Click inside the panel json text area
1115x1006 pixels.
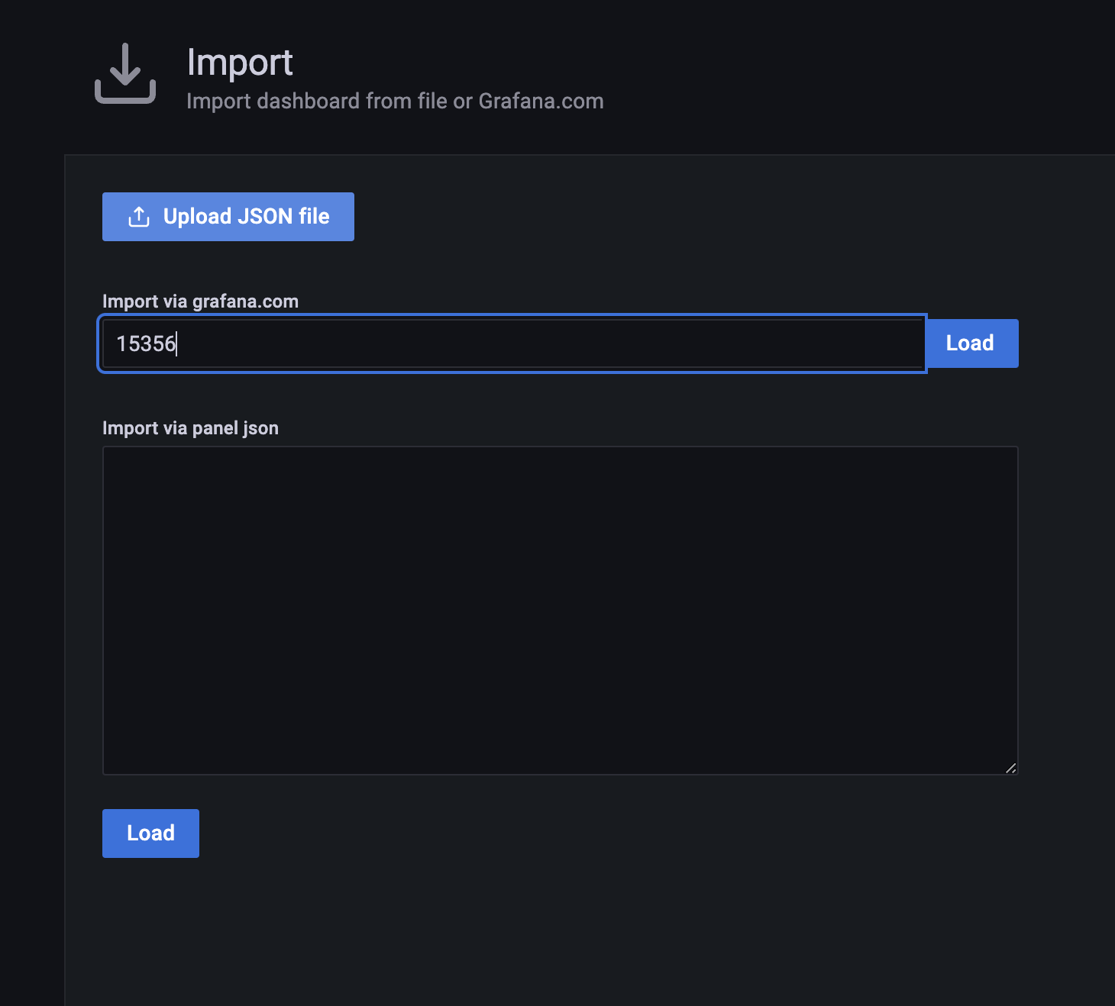coord(561,611)
